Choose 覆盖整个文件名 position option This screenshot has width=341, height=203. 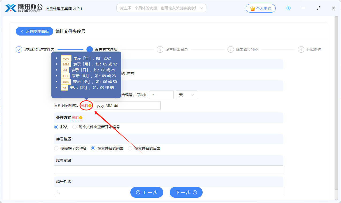(x=56, y=148)
